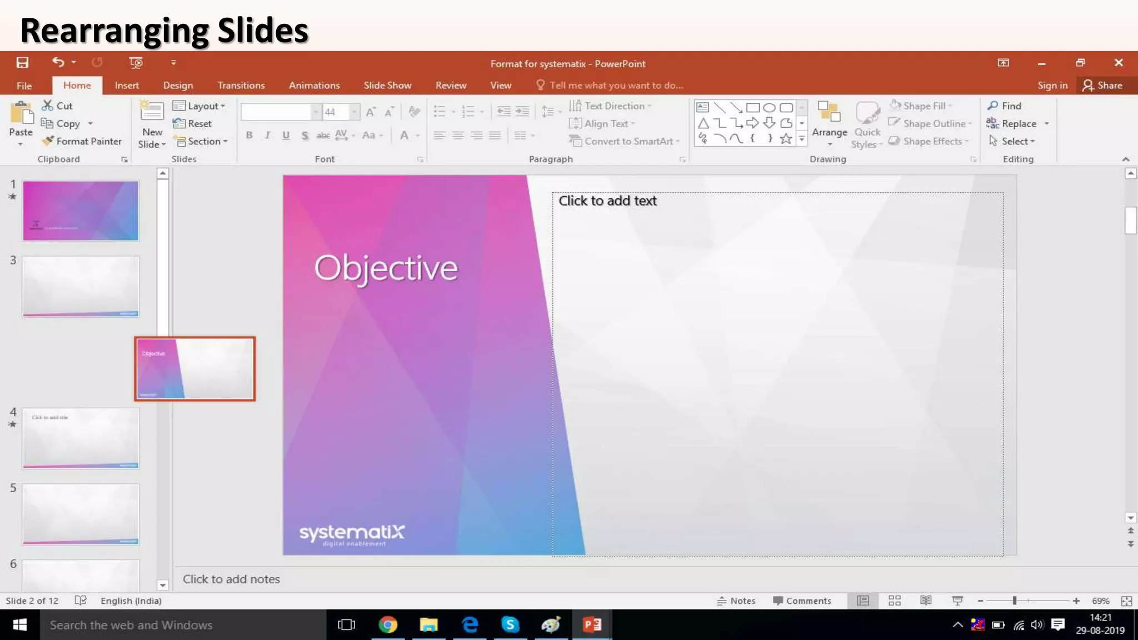The image size is (1138, 640).
Task: Click fit slide to window icon
Action: point(1126,601)
